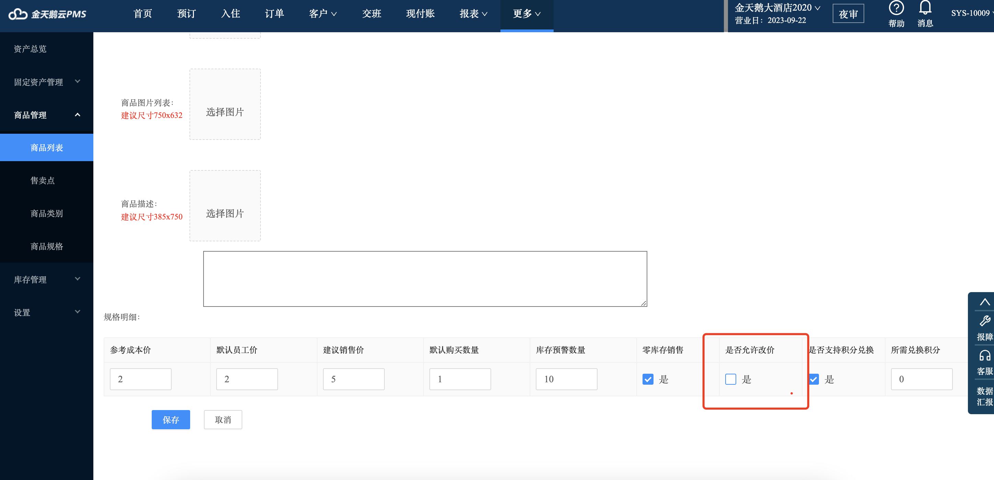Click the red 建议尺寸385x750 hint
The width and height of the screenshot is (994, 480).
[152, 217]
